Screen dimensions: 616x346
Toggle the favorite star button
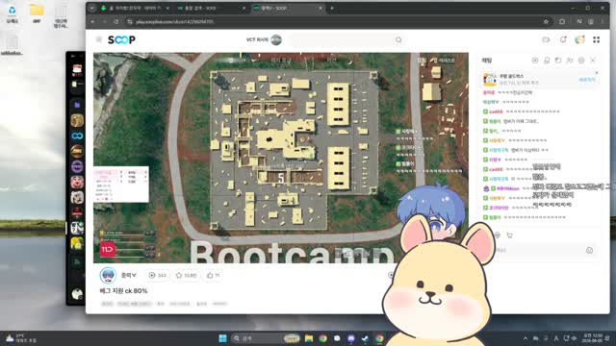tap(186, 276)
